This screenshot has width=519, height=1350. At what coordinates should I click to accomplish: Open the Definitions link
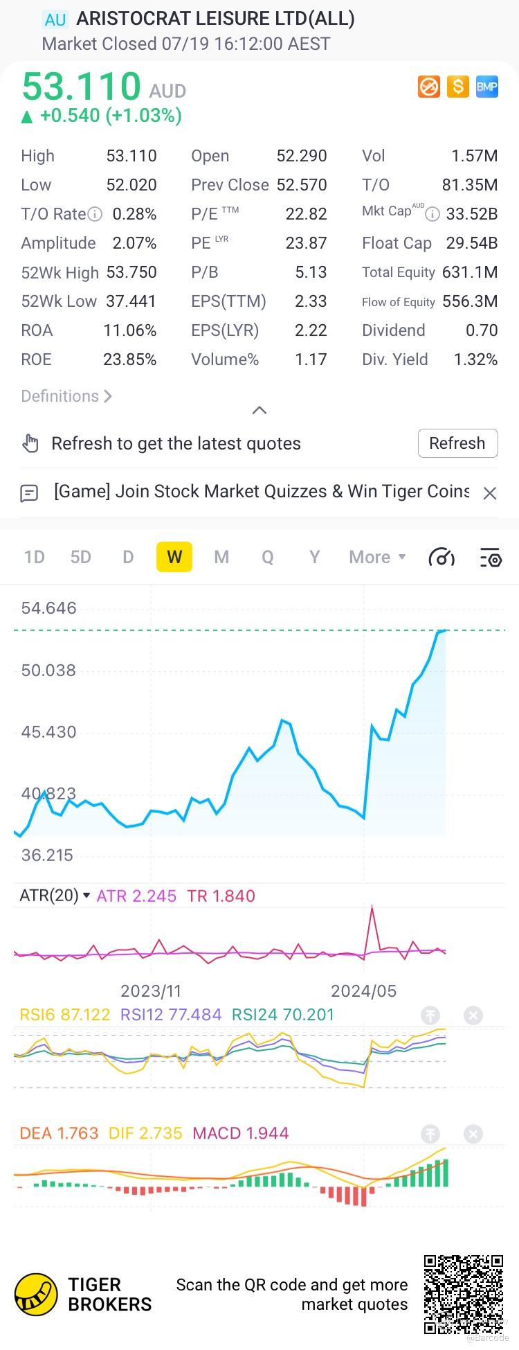click(66, 396)
